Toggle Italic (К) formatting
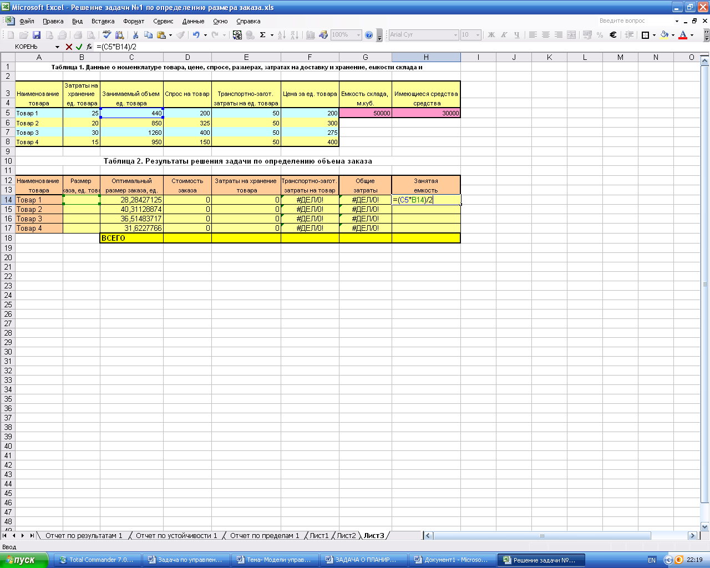 pos(504,34)
